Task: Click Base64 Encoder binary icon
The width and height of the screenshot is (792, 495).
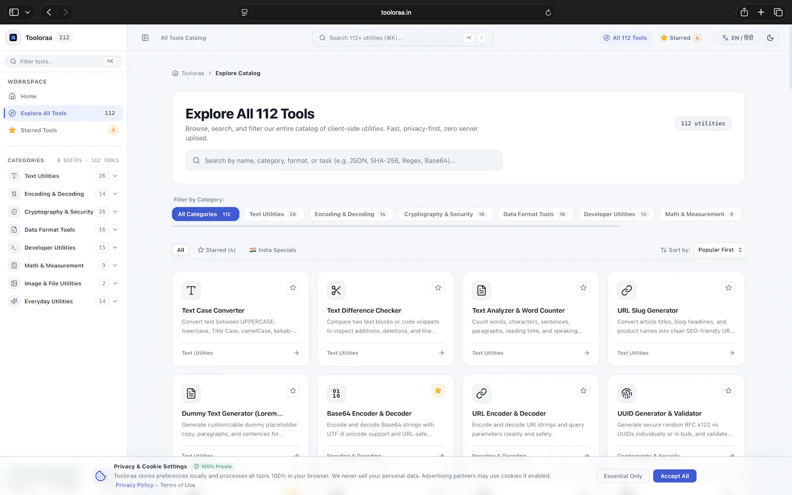Action: [x=336, y=394]
